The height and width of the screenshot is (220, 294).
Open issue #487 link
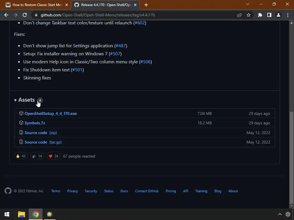[121, 46]
